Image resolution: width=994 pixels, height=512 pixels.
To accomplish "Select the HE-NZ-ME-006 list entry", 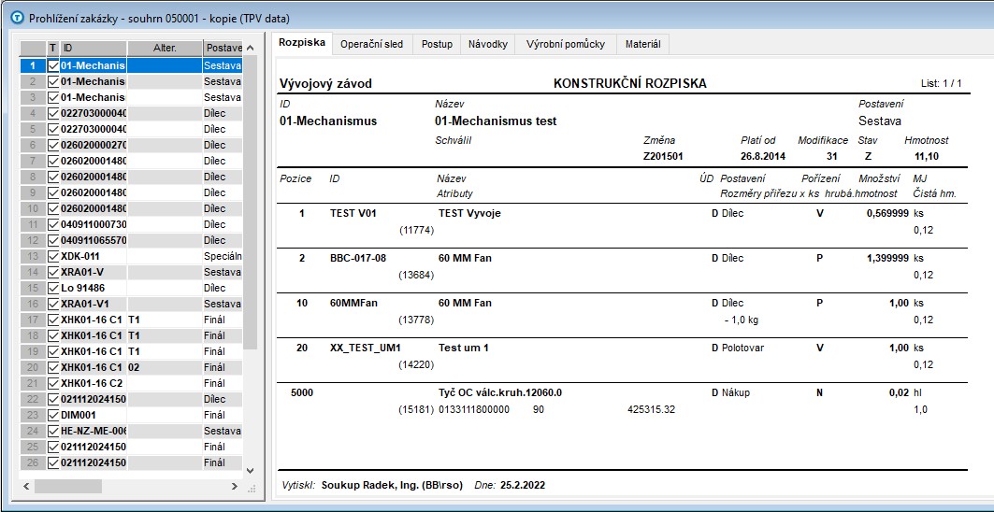I will (x=131, y=431).
